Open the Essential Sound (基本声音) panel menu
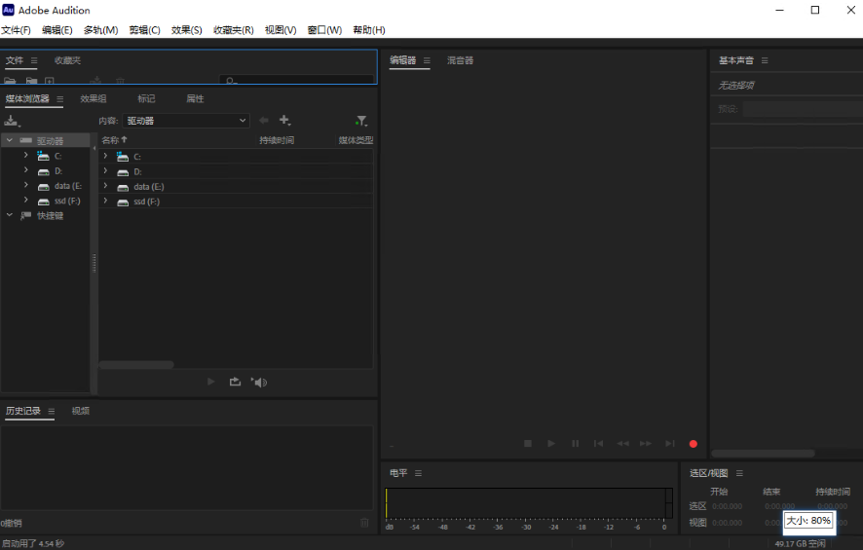The height and width of the screenshot is (550, 863). pyautogui.click(x=765, y=60)
